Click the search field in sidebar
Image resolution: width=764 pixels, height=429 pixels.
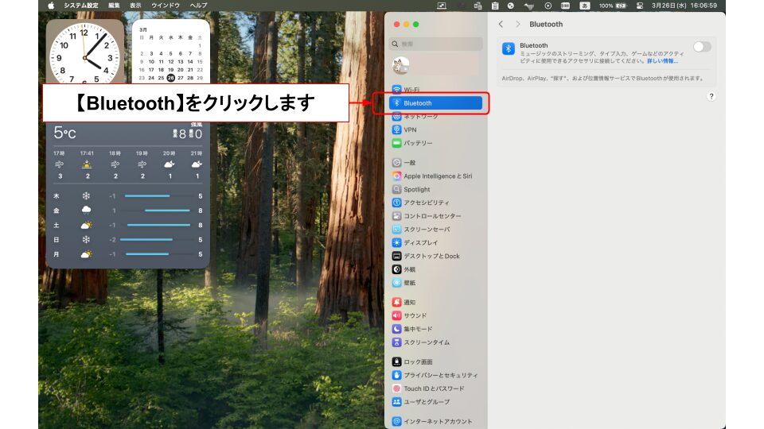[x=436, y=44]
